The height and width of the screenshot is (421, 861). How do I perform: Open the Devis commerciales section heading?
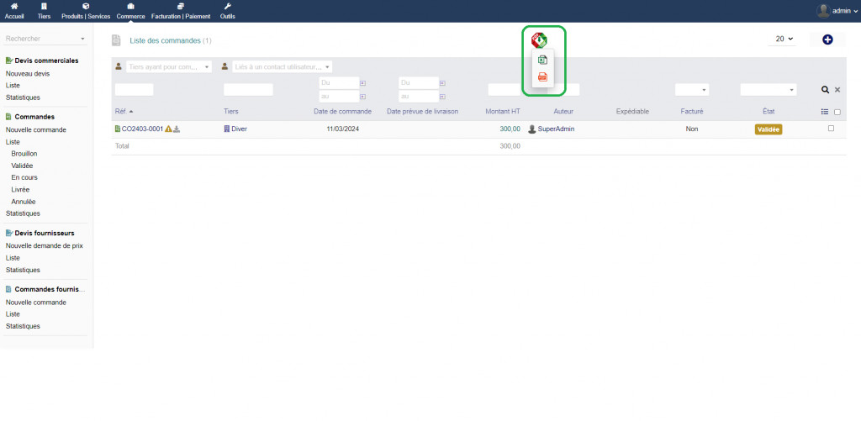click(47, 61)
